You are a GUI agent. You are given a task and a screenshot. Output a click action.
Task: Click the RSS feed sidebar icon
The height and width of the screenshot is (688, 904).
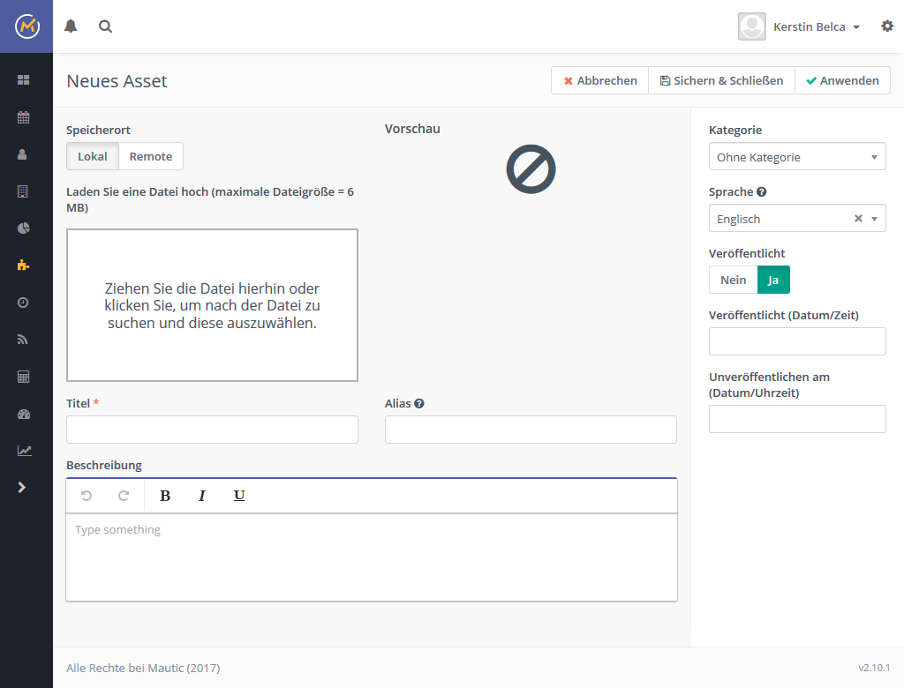(24, 339)
